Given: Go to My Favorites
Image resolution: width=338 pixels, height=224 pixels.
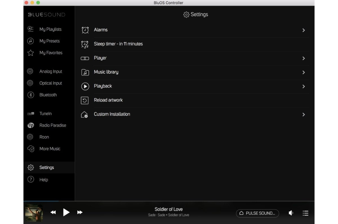Looking at the screenshot, I should click(51, 53).
